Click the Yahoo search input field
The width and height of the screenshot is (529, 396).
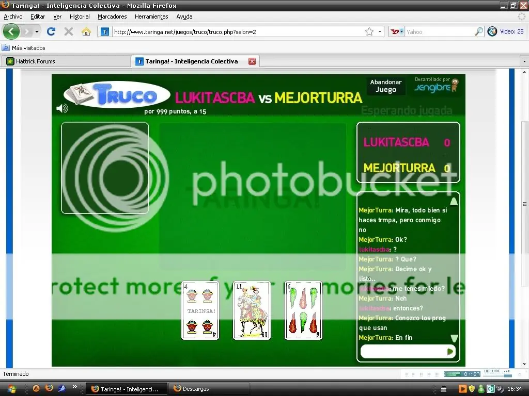(x=439, y=31)
